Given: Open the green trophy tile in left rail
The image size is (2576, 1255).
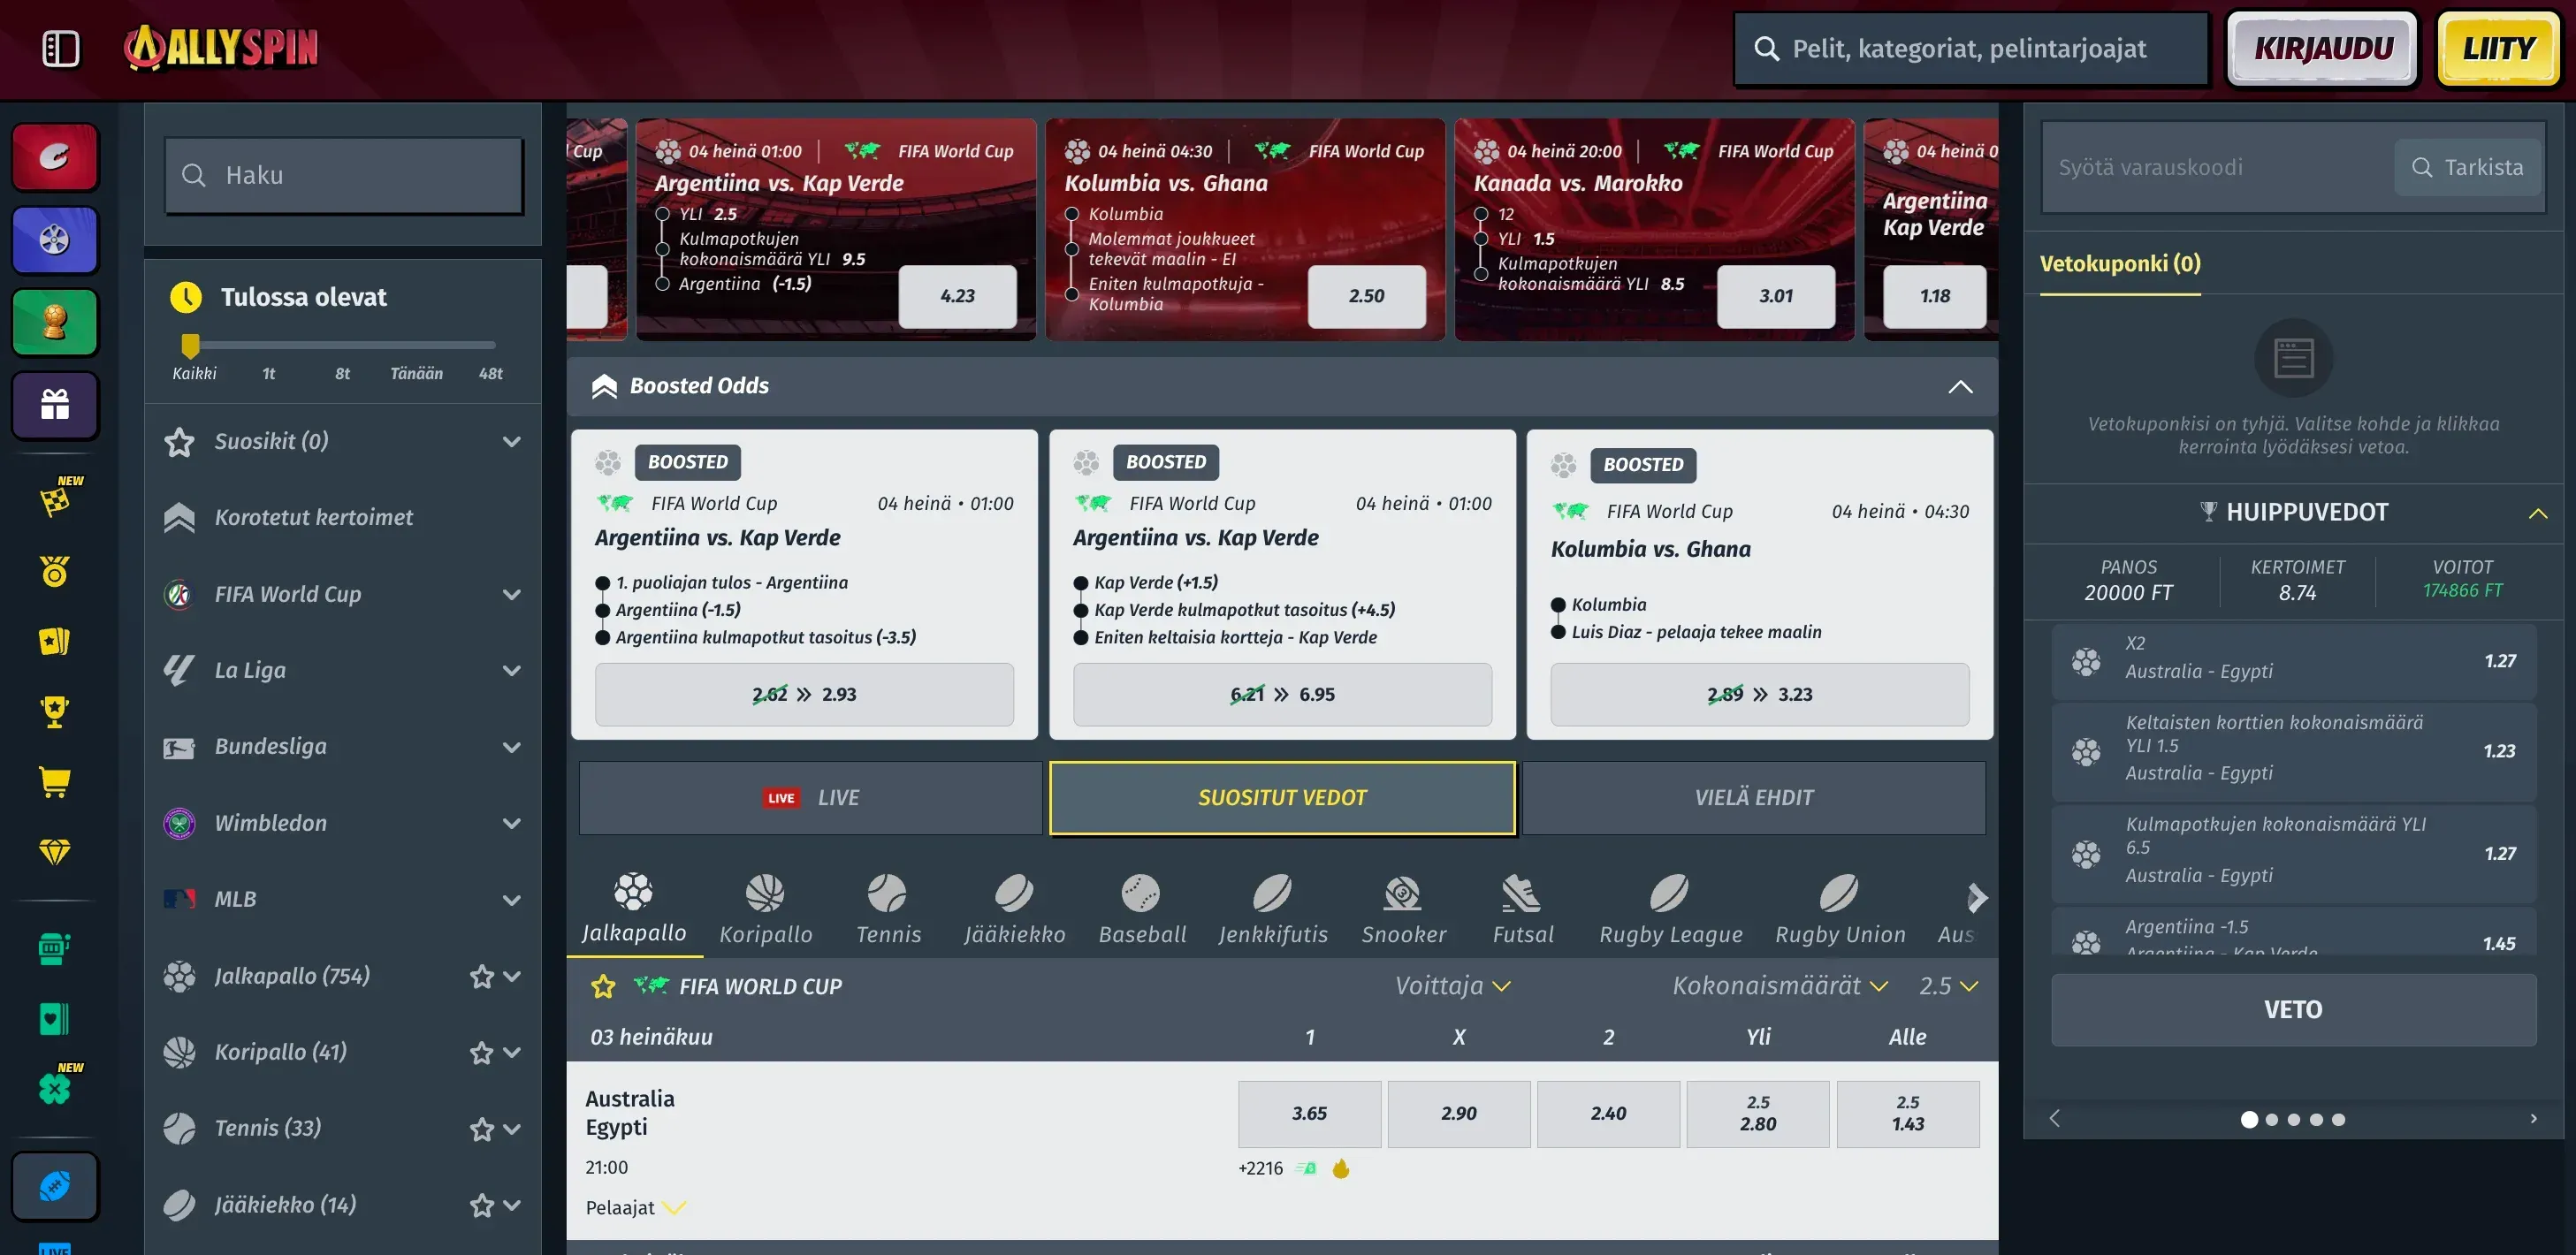Looking at the screenshot, I should point(55,322).
